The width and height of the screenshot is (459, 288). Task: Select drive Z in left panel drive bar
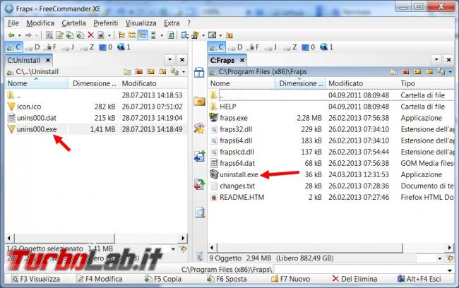click(x=88, y=47)
